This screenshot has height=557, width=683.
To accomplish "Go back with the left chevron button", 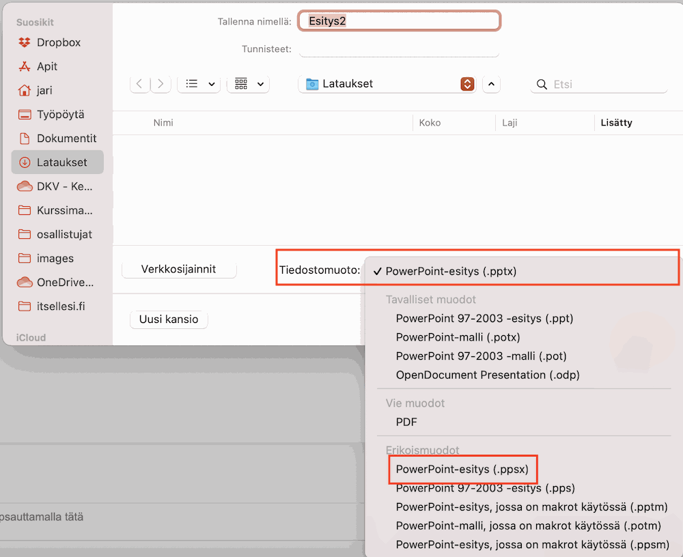I will click(x=140, y=83).
